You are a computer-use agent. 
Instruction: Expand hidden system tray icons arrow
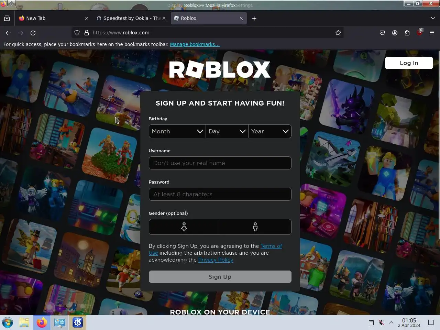point(391,322)
